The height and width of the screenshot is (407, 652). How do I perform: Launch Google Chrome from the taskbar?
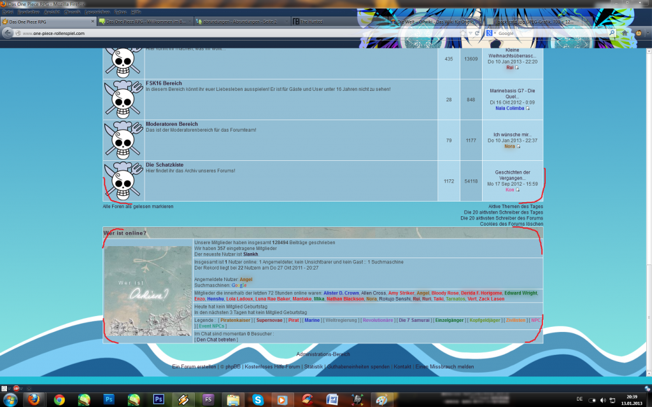59,399
